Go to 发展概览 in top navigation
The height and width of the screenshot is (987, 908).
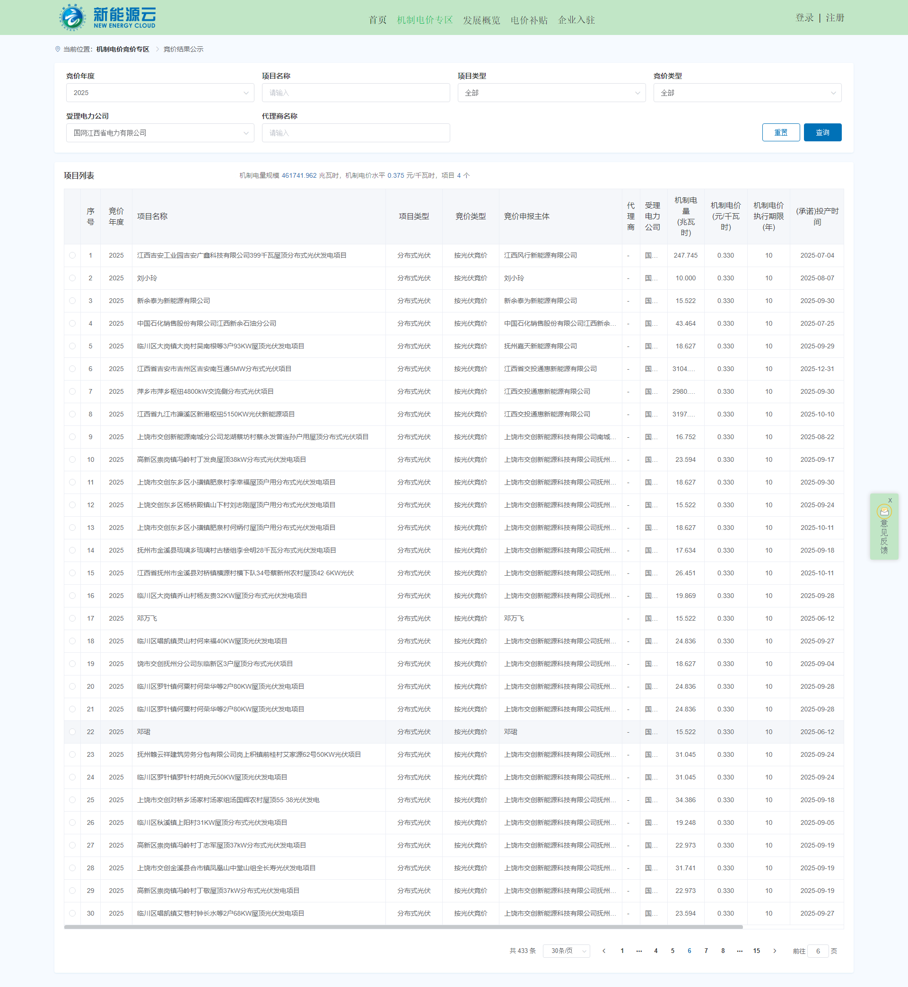pos(481,20)
